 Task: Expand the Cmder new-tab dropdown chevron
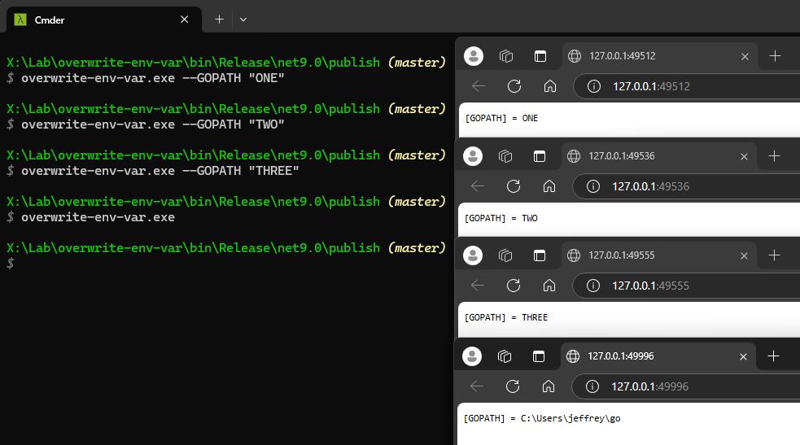tap(243, 19)
